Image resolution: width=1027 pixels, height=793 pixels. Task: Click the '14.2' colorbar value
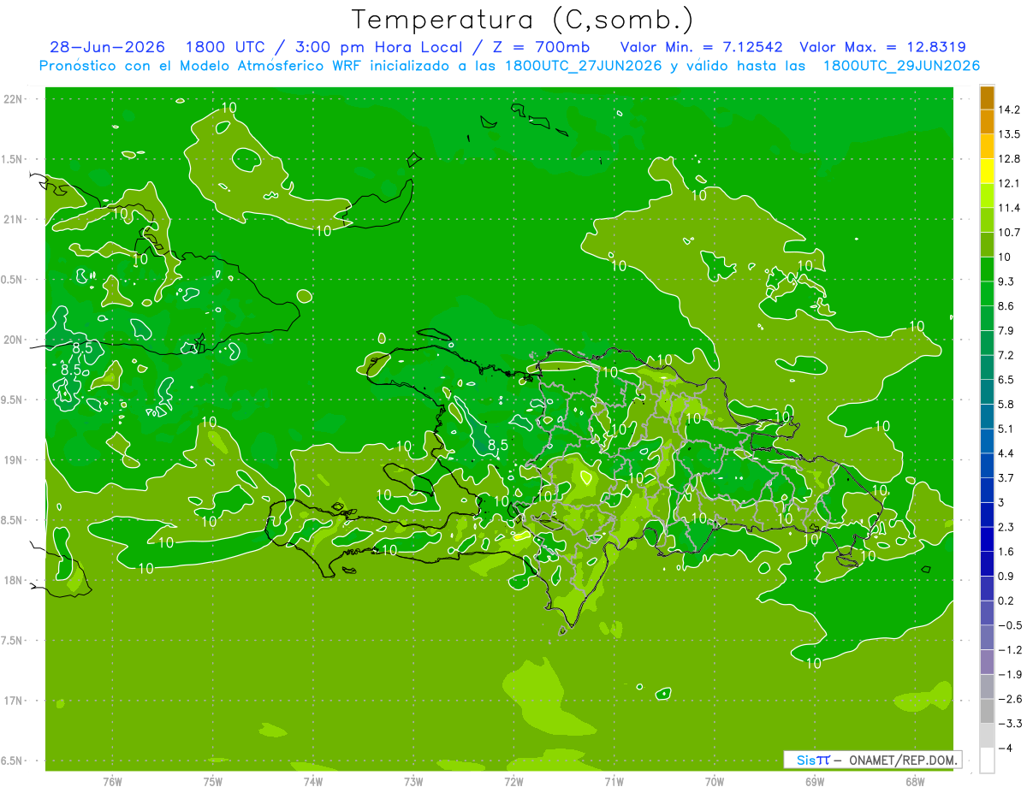coord(1008,109)
